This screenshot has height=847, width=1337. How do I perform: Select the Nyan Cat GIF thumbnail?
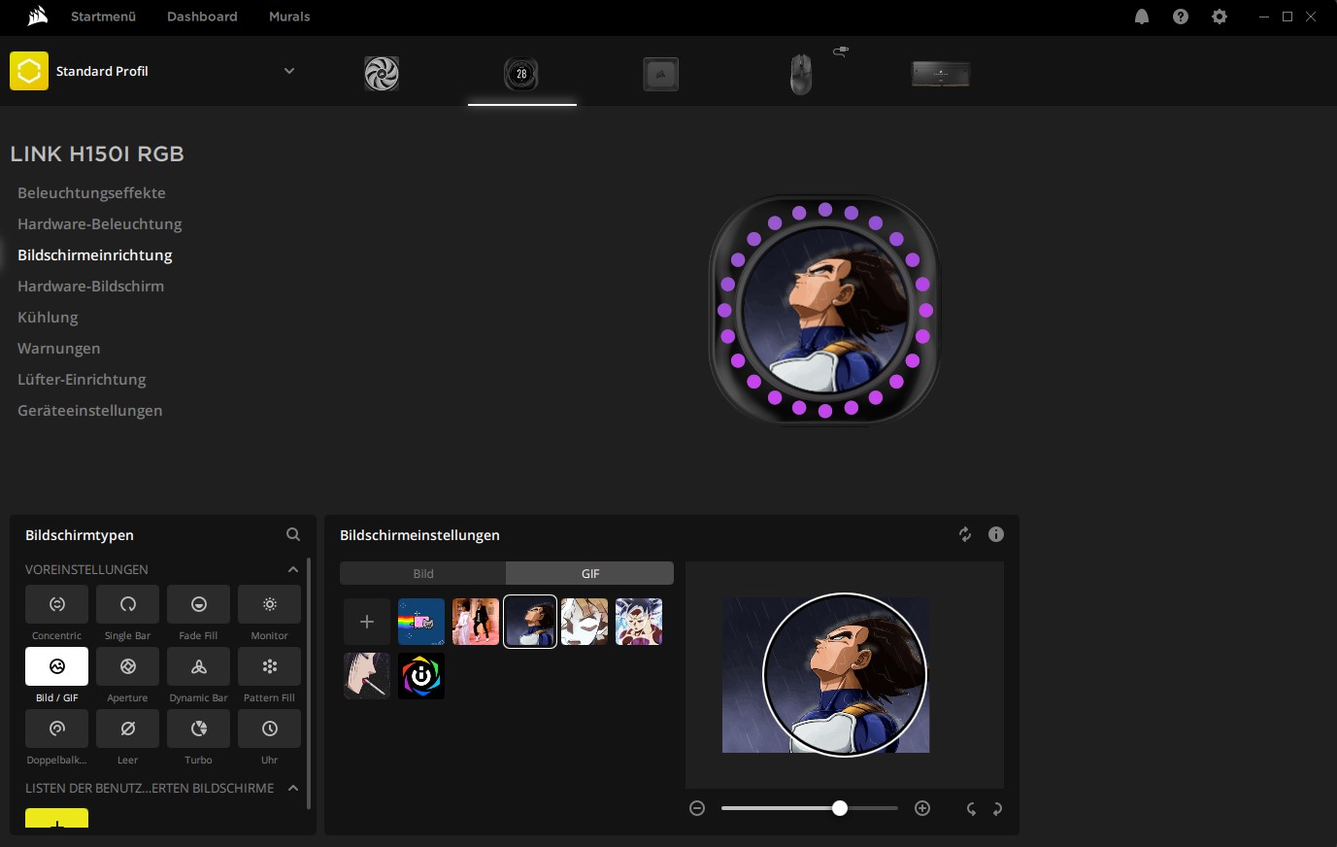[x=421, y=622]
